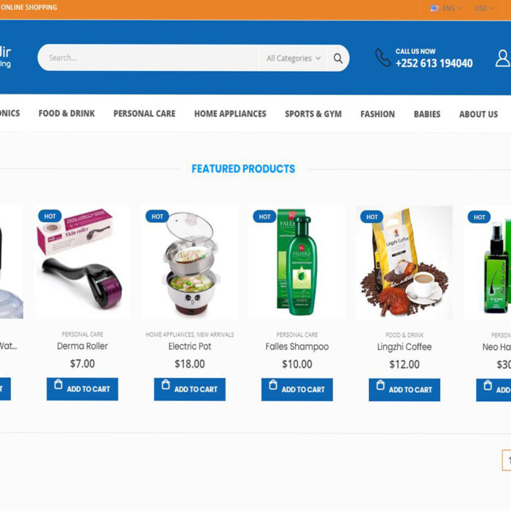The image size is (511, 511).
Task: Click the phone handset icon
Action: [x=383, y=57]
